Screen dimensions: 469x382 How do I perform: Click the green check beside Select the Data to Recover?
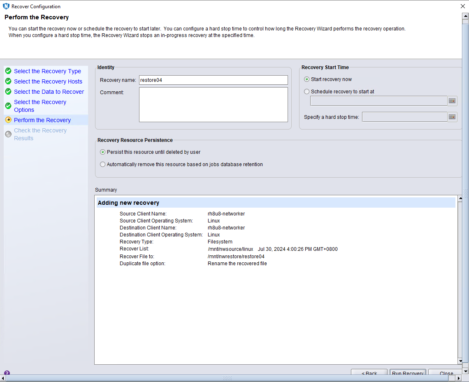(x=8, y=91)
